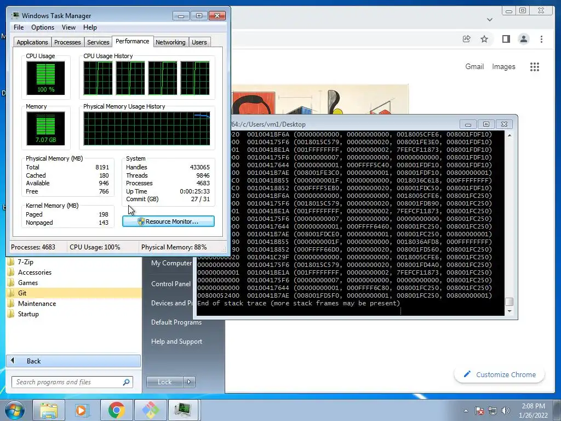Open Default Programs from Start menu
This screenshot has width=561, height=421.
click(x=176, y=322)
